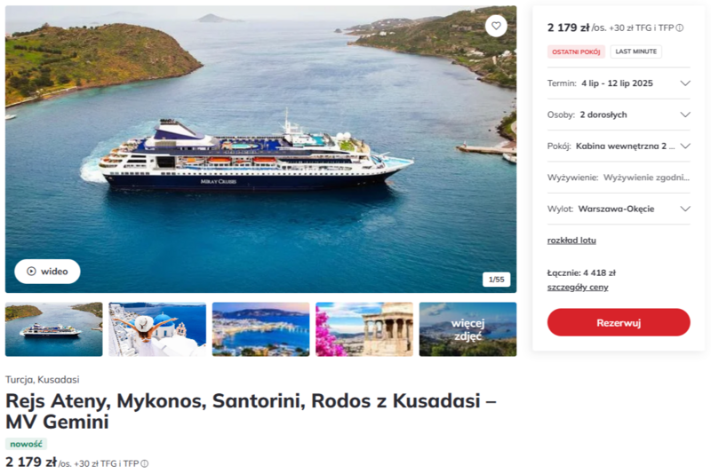Click the red Rezerwuj button
Viewport: 711px width, 474px height.
tap(619, 323)
